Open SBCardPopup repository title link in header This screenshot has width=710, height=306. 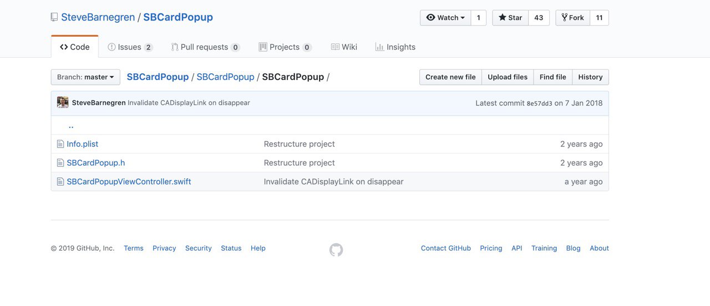[x=178, y=17]
